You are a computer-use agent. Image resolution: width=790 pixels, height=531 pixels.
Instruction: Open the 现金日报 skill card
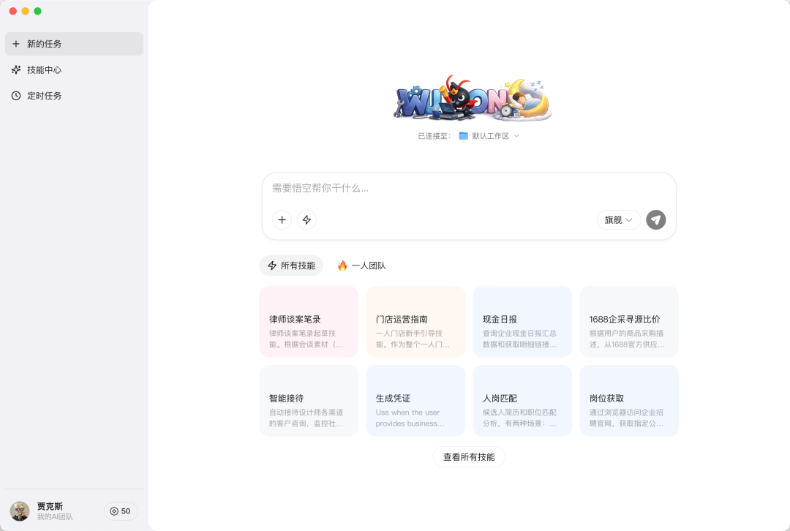click(x=522, y=322)
